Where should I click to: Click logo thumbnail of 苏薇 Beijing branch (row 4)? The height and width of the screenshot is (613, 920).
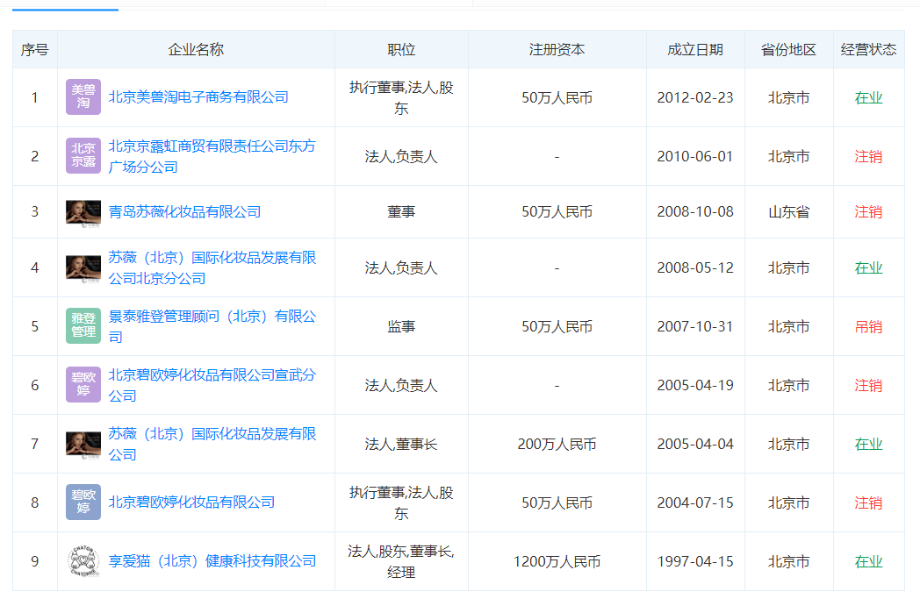click(83, 267)
